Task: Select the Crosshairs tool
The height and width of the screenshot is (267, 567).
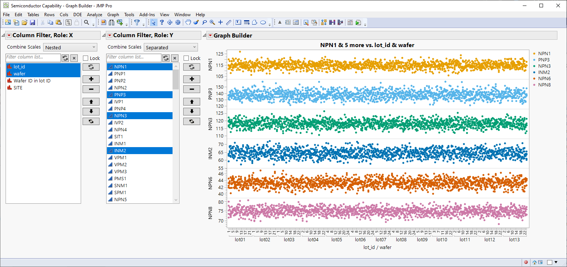Action: click(x=220, y=22)
